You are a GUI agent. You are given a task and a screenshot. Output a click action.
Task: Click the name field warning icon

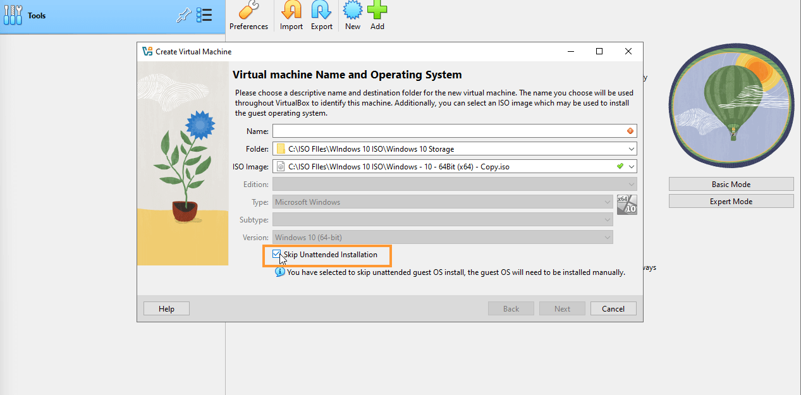(x=630, y=131)
